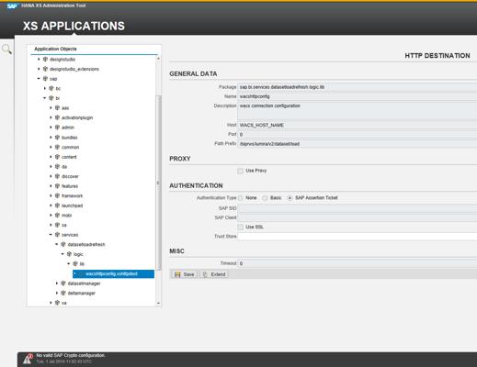Click the search magnifier icon
Image resolution: width=477 pixels, height=367 pixels.
coord(6,49)
